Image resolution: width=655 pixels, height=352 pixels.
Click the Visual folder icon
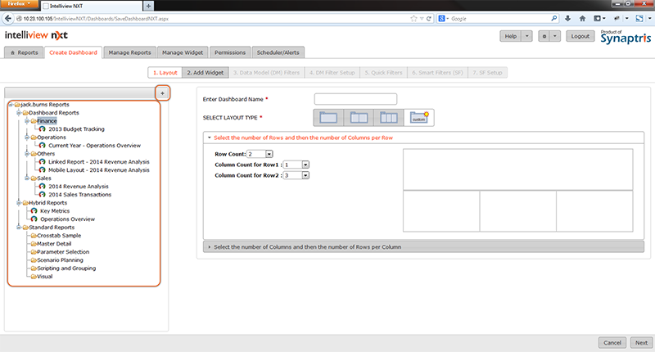[34, 277]
